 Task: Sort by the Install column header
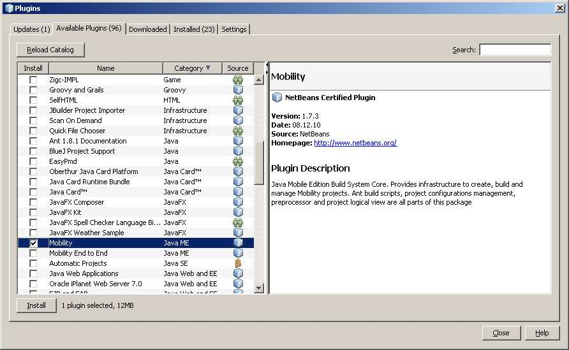pos(33,68)
